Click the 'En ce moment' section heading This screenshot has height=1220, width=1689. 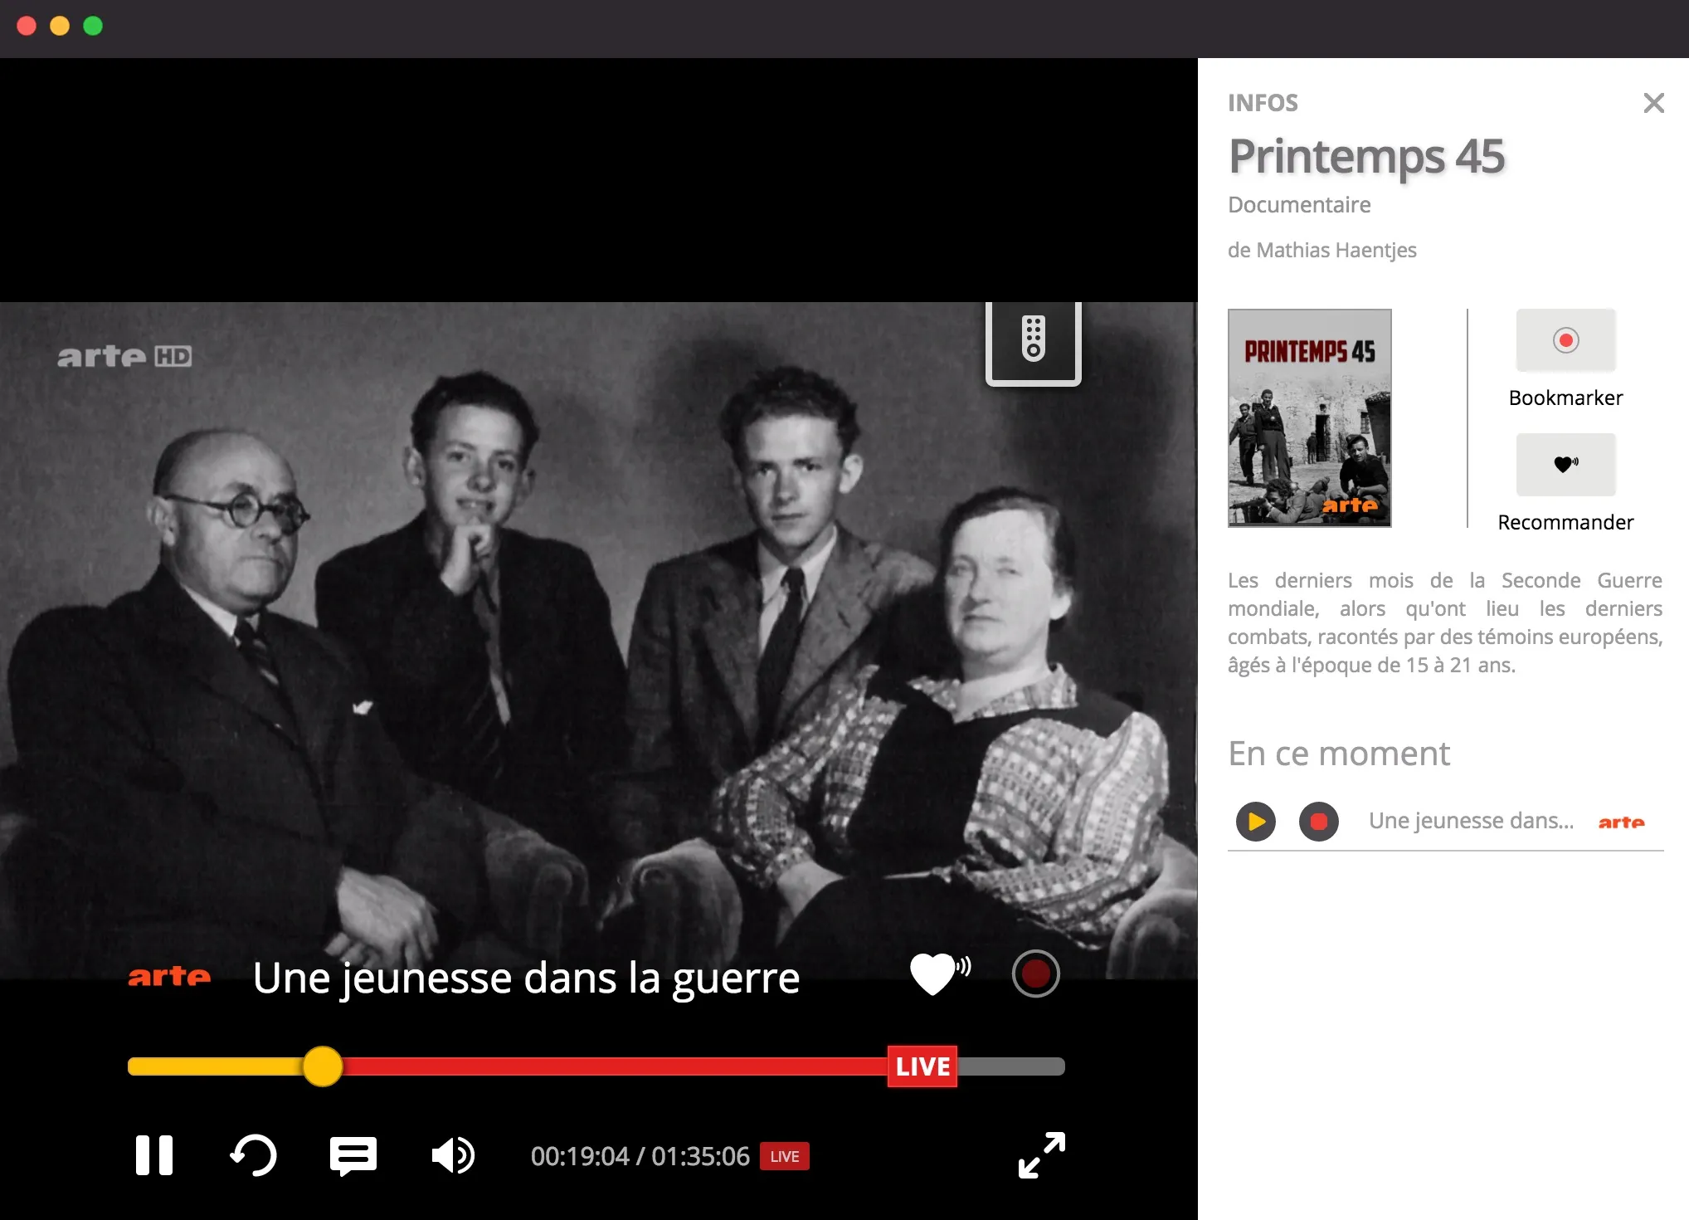coord(1339,754)
